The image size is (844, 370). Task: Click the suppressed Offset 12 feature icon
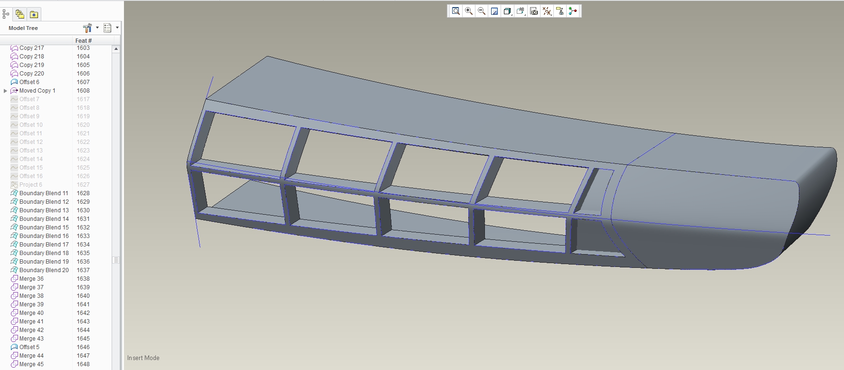(14, 142)
